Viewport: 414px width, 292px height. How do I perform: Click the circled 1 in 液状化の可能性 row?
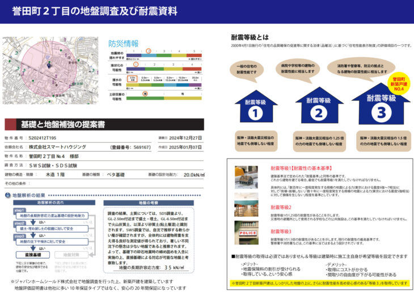[136, 65]
